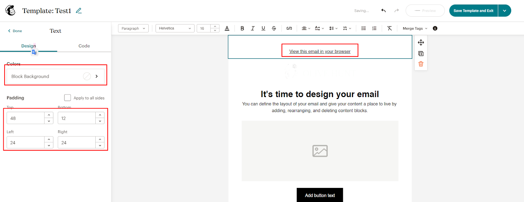Click the Add button text button

tap(320, 195)
